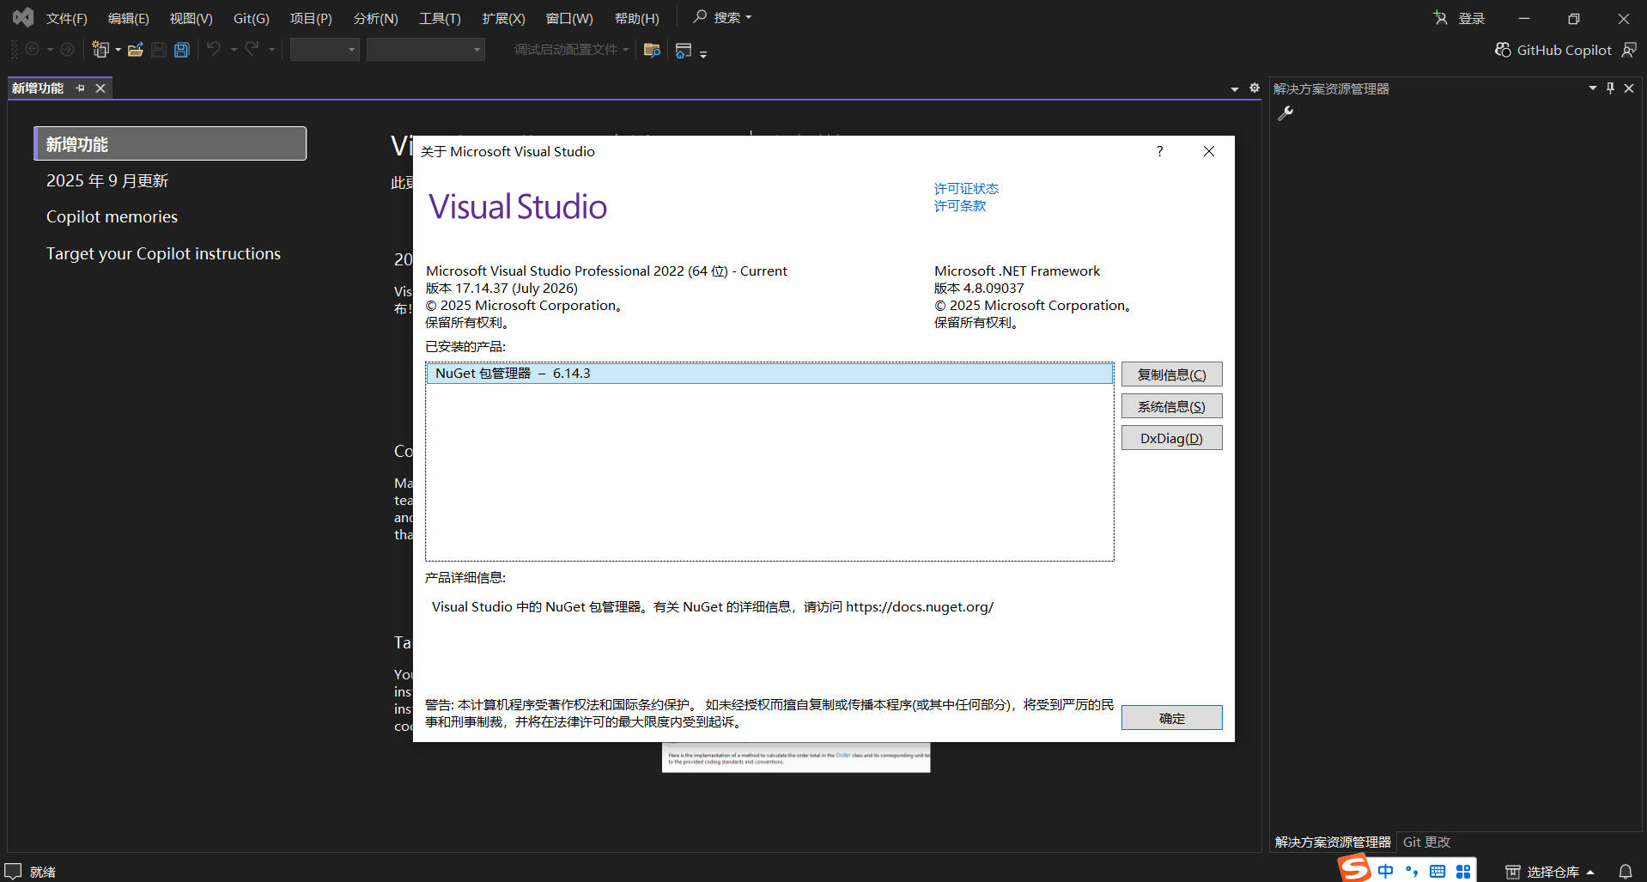
Task: Click the help question mark in About dialog
Action: [x=1159, y=151]
